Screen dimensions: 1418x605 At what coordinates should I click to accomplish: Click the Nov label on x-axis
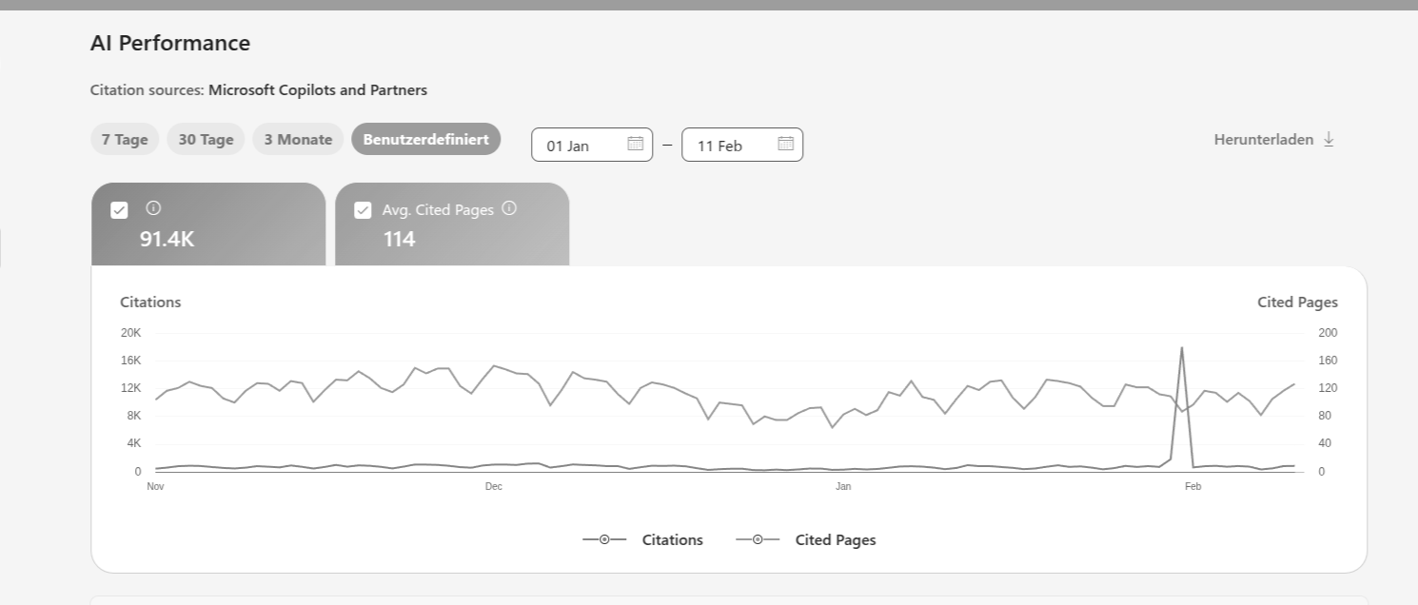tap(155, 487)
